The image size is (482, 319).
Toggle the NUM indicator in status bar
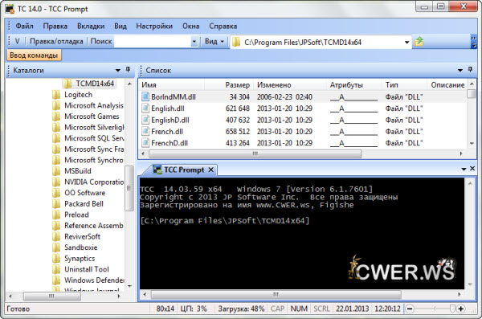299,309
